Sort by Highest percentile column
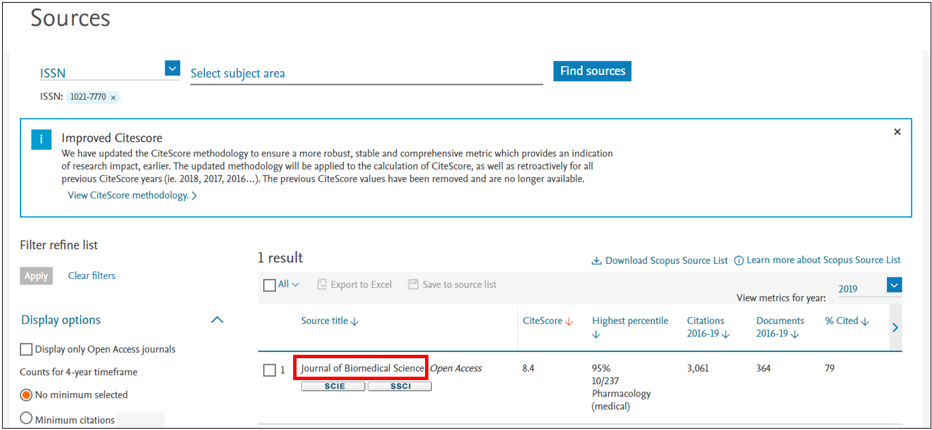932x430 pixels. [630, 327]
